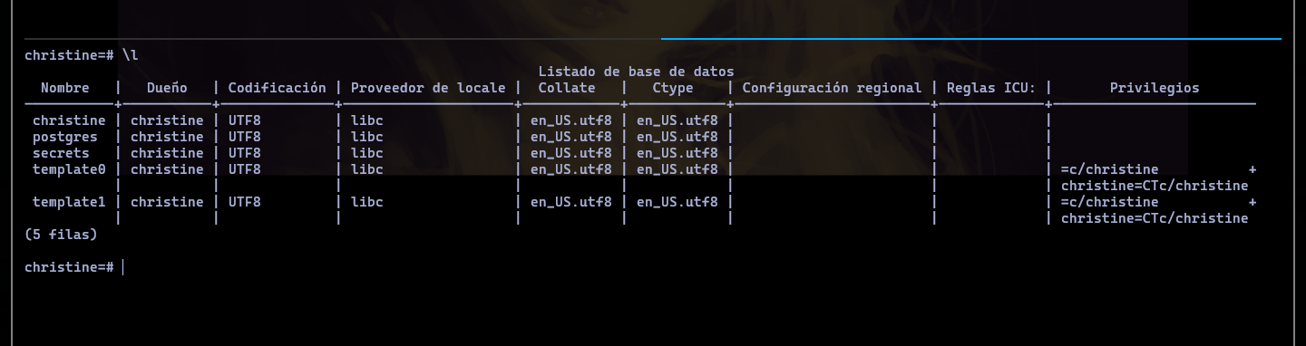
Task: Click the Ctype column header
Action: click(x=673, y=88)
